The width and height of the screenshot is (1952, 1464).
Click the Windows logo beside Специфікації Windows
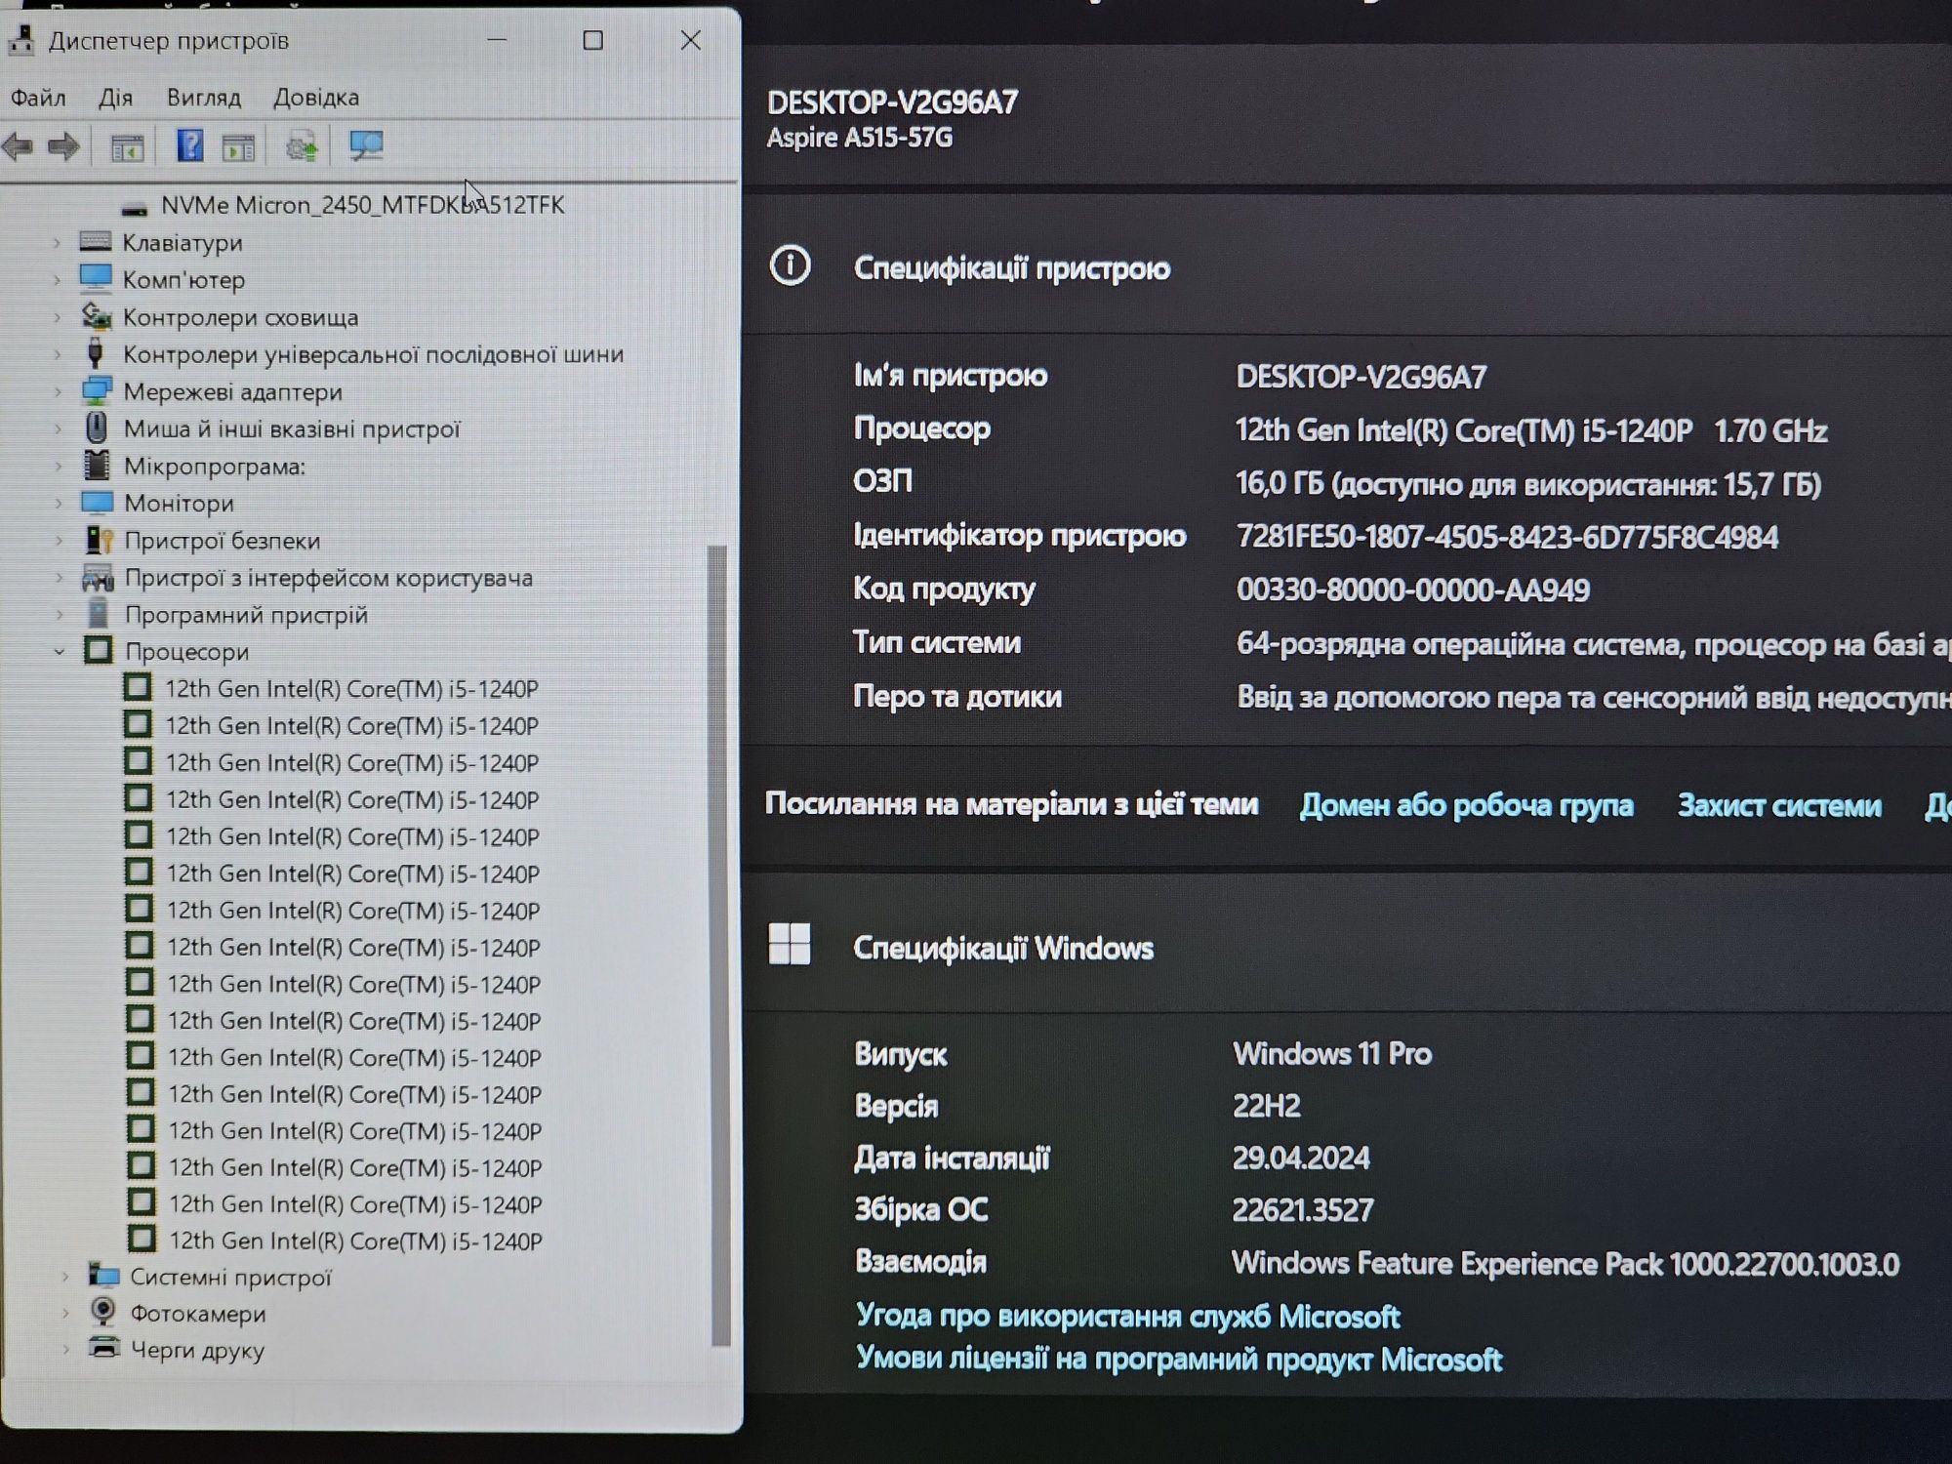tap(790, 944)
